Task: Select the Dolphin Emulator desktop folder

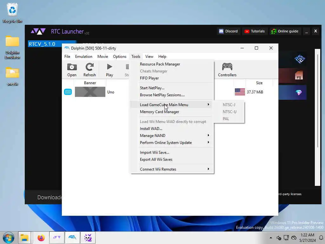Action: [x=12, y=47]
